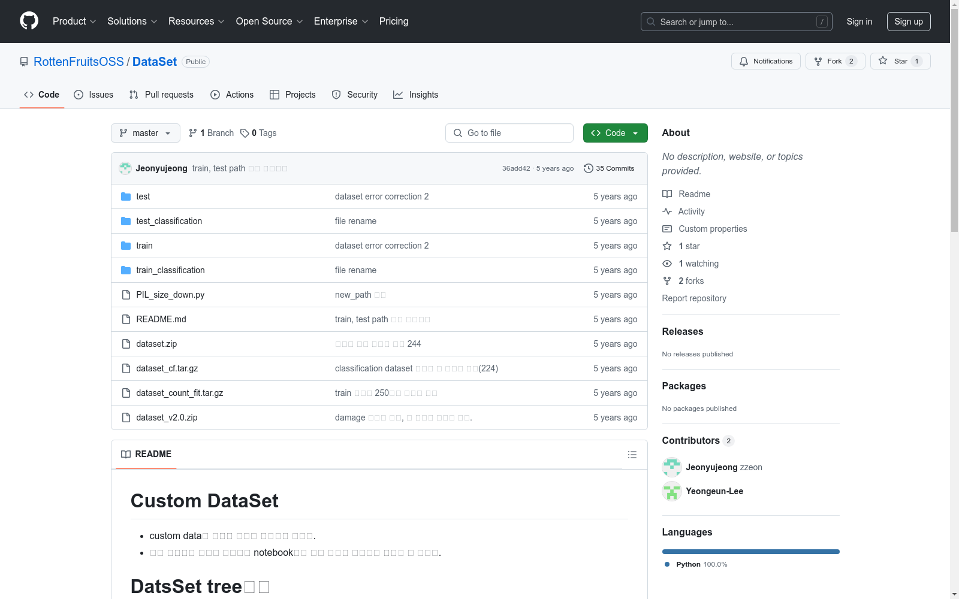Open the master branch dropdown
This screenshot has width=959, height=599.
click(x=146, y=133)
